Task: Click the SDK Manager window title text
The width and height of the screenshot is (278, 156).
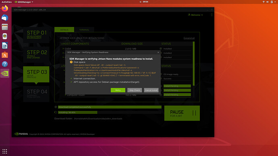Action: pos(30,10)
